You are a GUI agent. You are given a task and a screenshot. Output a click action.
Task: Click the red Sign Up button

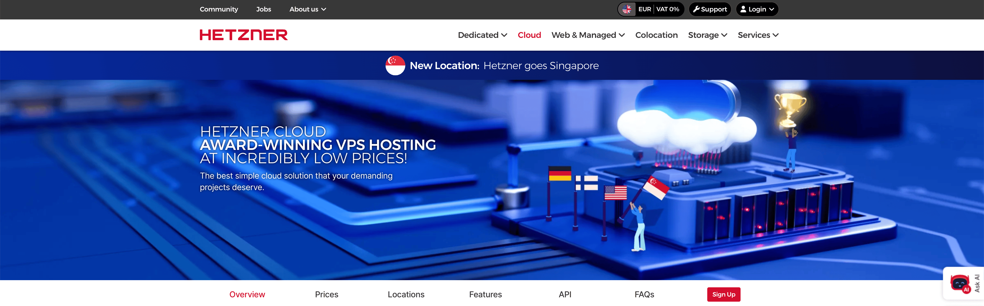[x=723, y=294]
